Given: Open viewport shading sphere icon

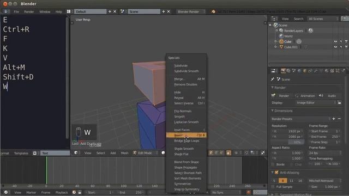Looking at the screenshot, I should click(164, 153).
